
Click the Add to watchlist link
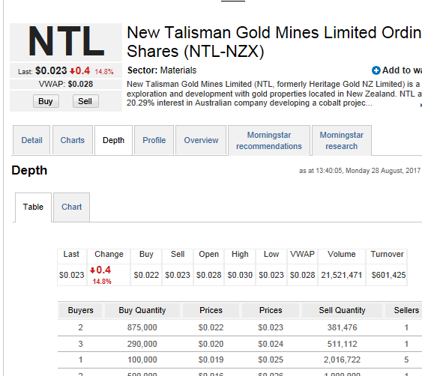[402, 70]
